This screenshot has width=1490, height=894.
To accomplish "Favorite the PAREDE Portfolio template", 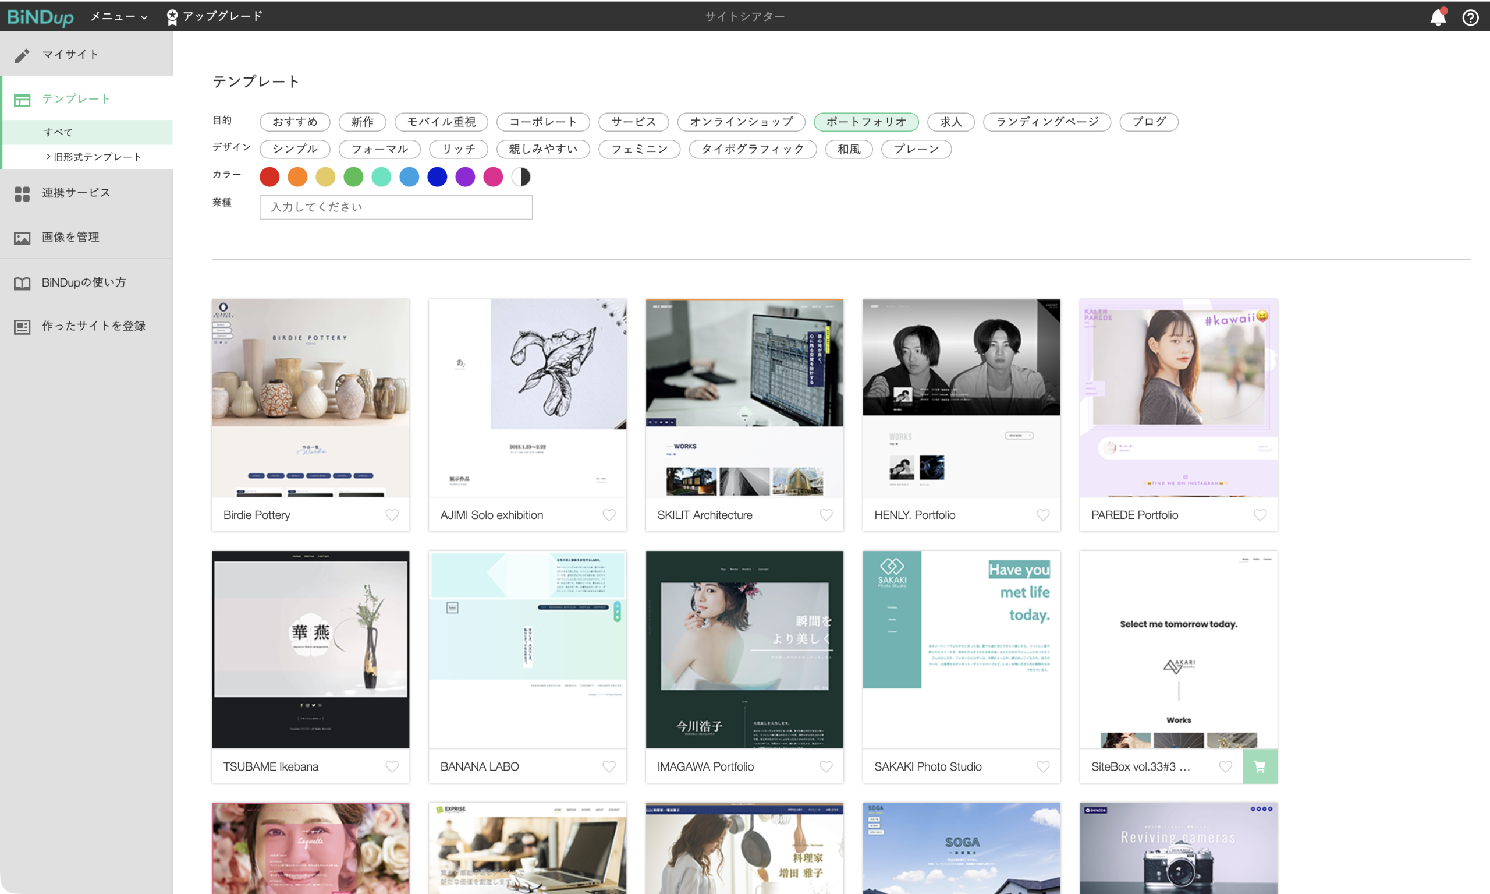I will click(1260, 515).
